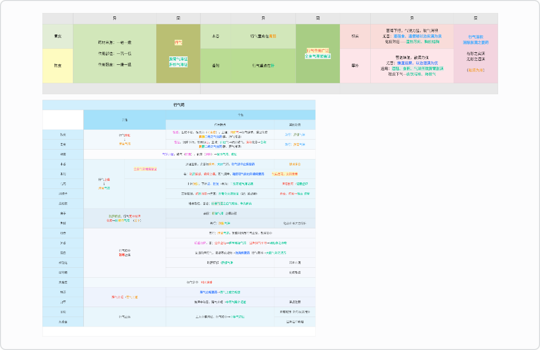Click the 陈皮 row label in 行气药 table

click(x=63, y=135)
